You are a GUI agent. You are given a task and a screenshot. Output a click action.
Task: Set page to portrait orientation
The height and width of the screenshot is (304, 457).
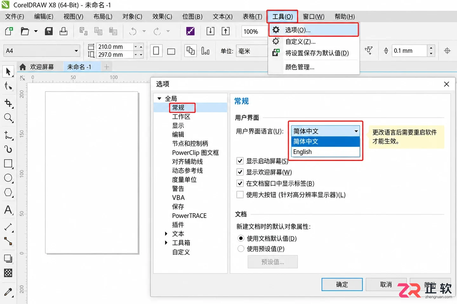click(x=156, y=51)
